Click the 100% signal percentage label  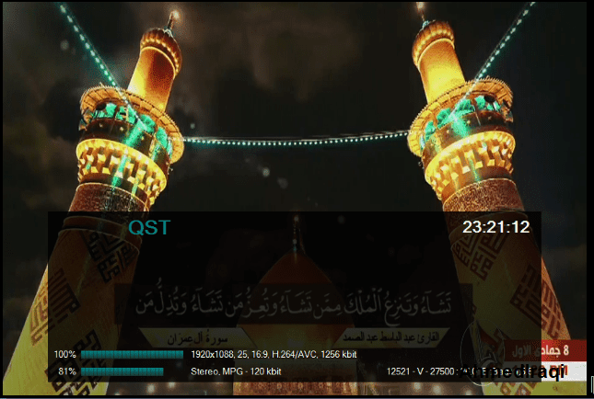(65, 354)
